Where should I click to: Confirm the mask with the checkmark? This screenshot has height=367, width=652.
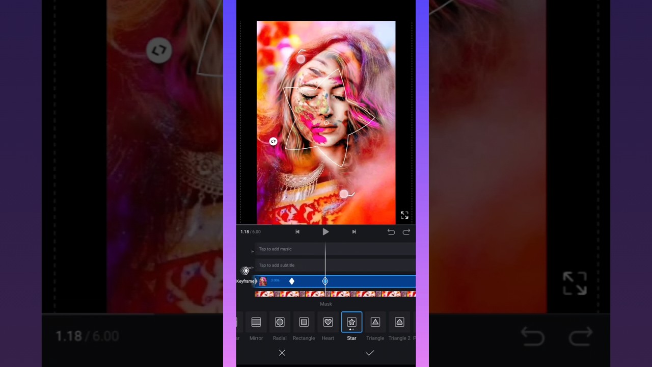(370, 353)
